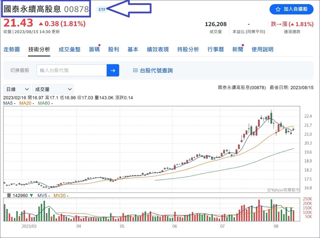This screenshot has width=320, height=238.
Task: Click the 16.8 price axis label
Action: click(308, 188)
